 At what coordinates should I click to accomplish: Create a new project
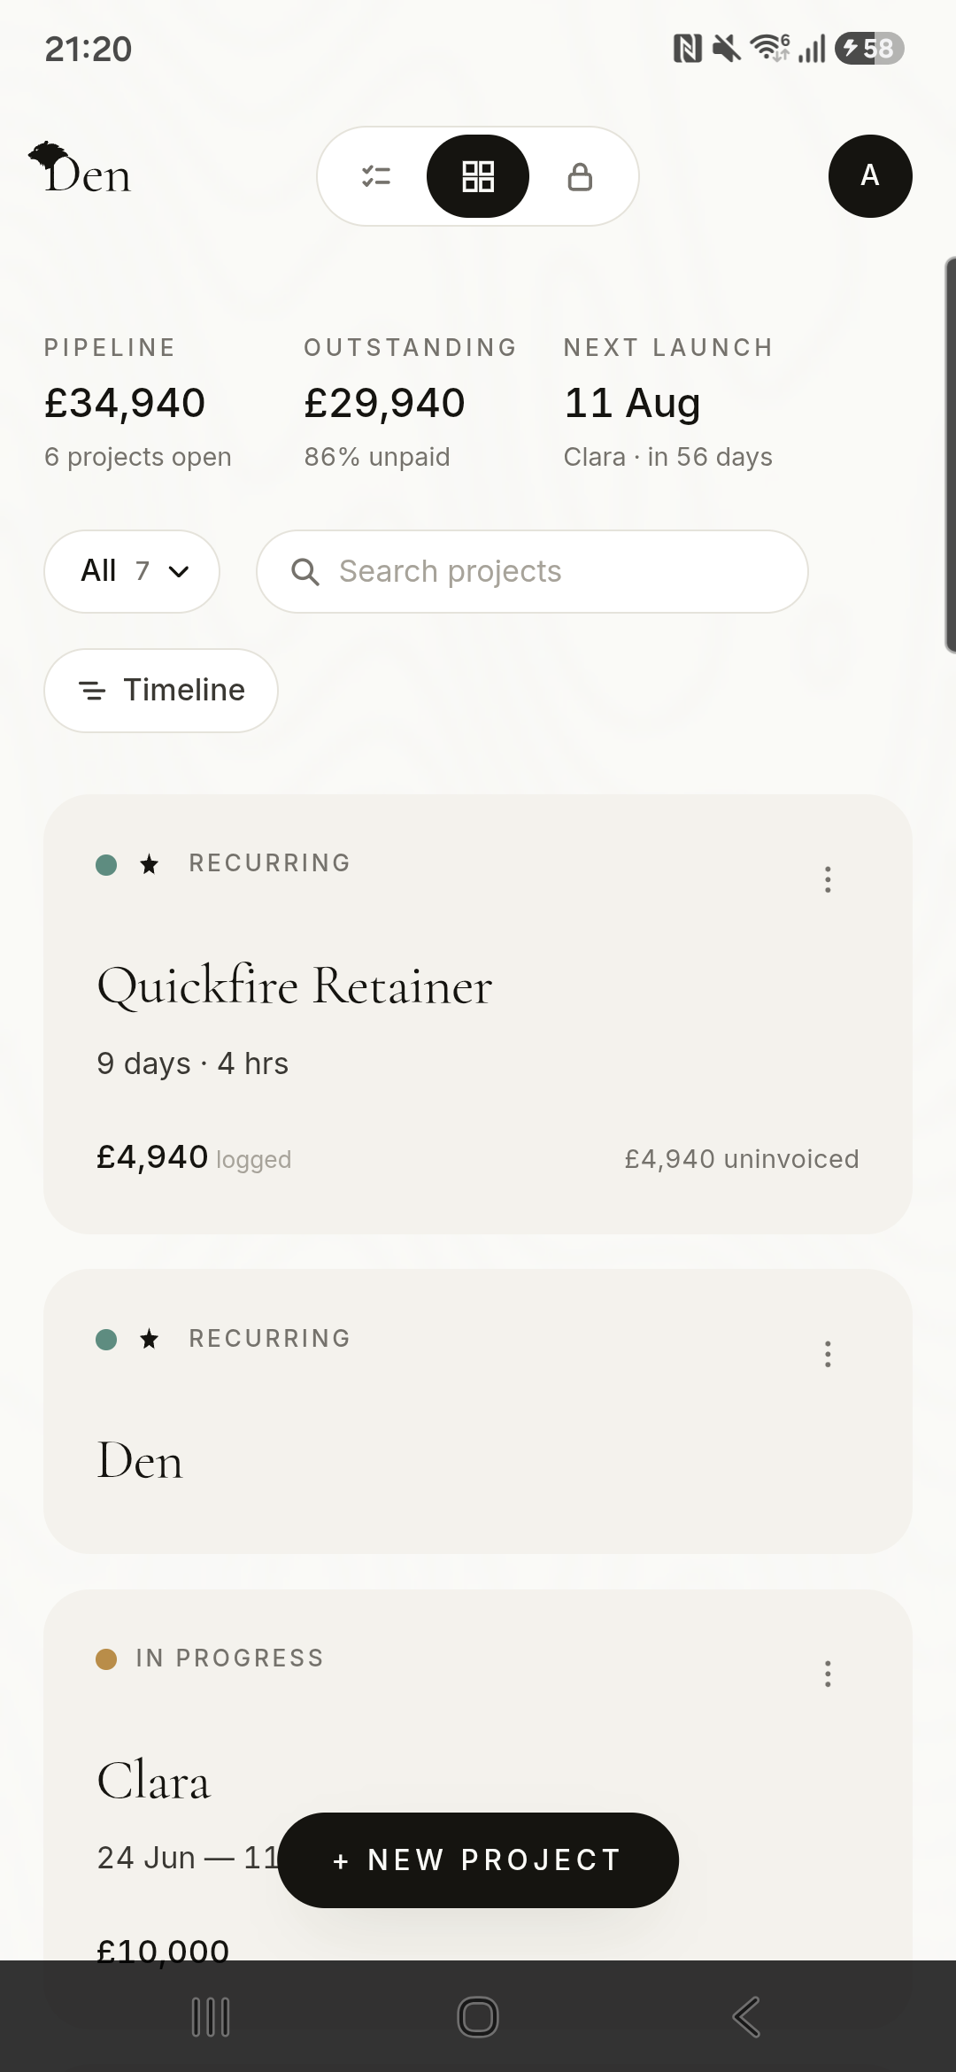point(478,1860)
